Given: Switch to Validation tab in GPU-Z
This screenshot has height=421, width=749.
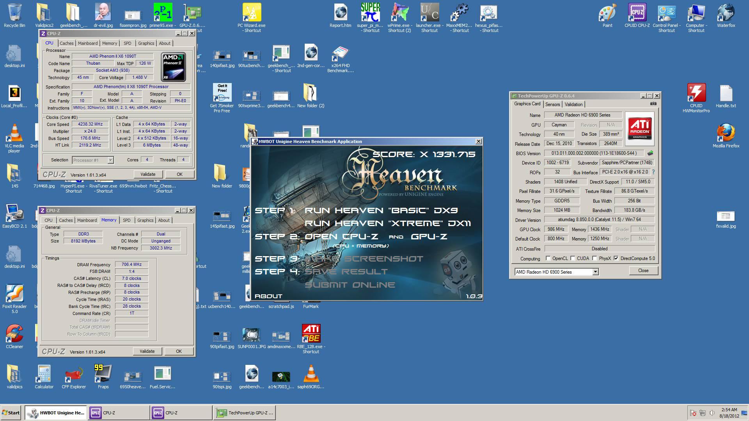Looking at the screenshot, I should (573, 104).
